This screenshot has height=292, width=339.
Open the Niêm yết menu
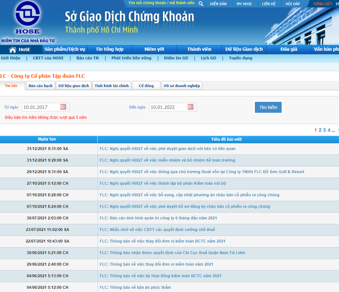point(154,49)
